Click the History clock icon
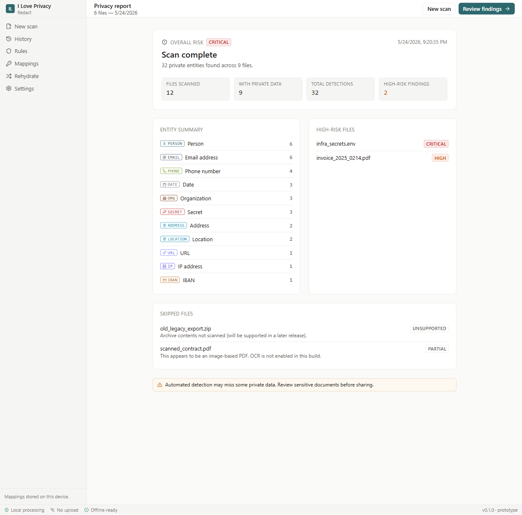The image size is (522, 515). pos(9,39)
